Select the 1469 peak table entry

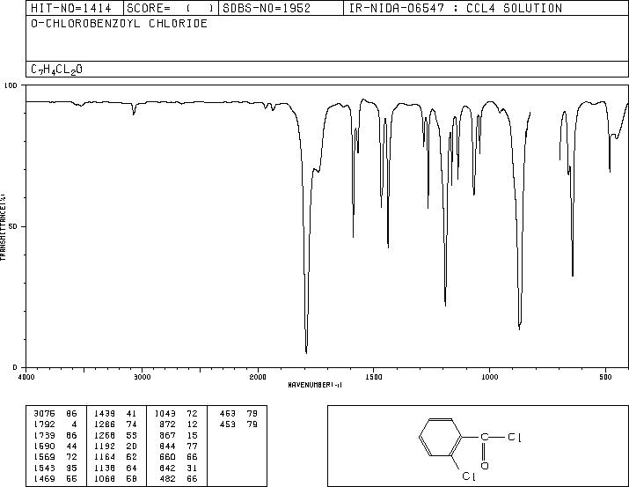tap(44, 478)
